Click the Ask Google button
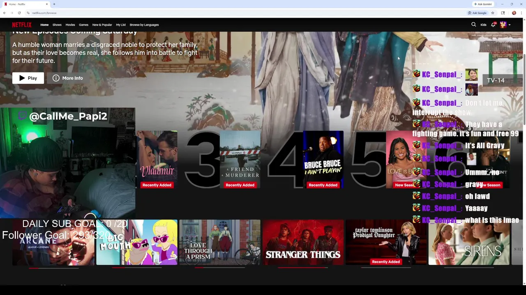Image resolution: width=526 pixels, height=295 pixels. tap(477, 13)
